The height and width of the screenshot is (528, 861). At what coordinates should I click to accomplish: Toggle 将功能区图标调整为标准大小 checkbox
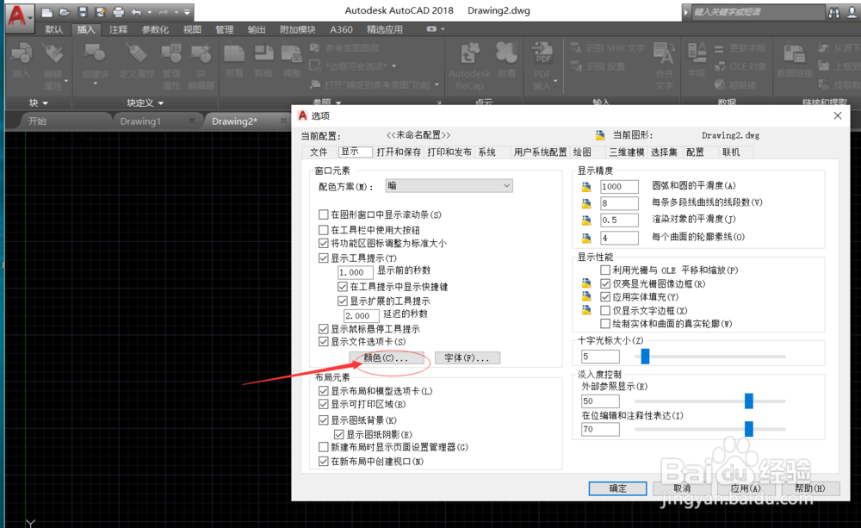pos(324,243)
